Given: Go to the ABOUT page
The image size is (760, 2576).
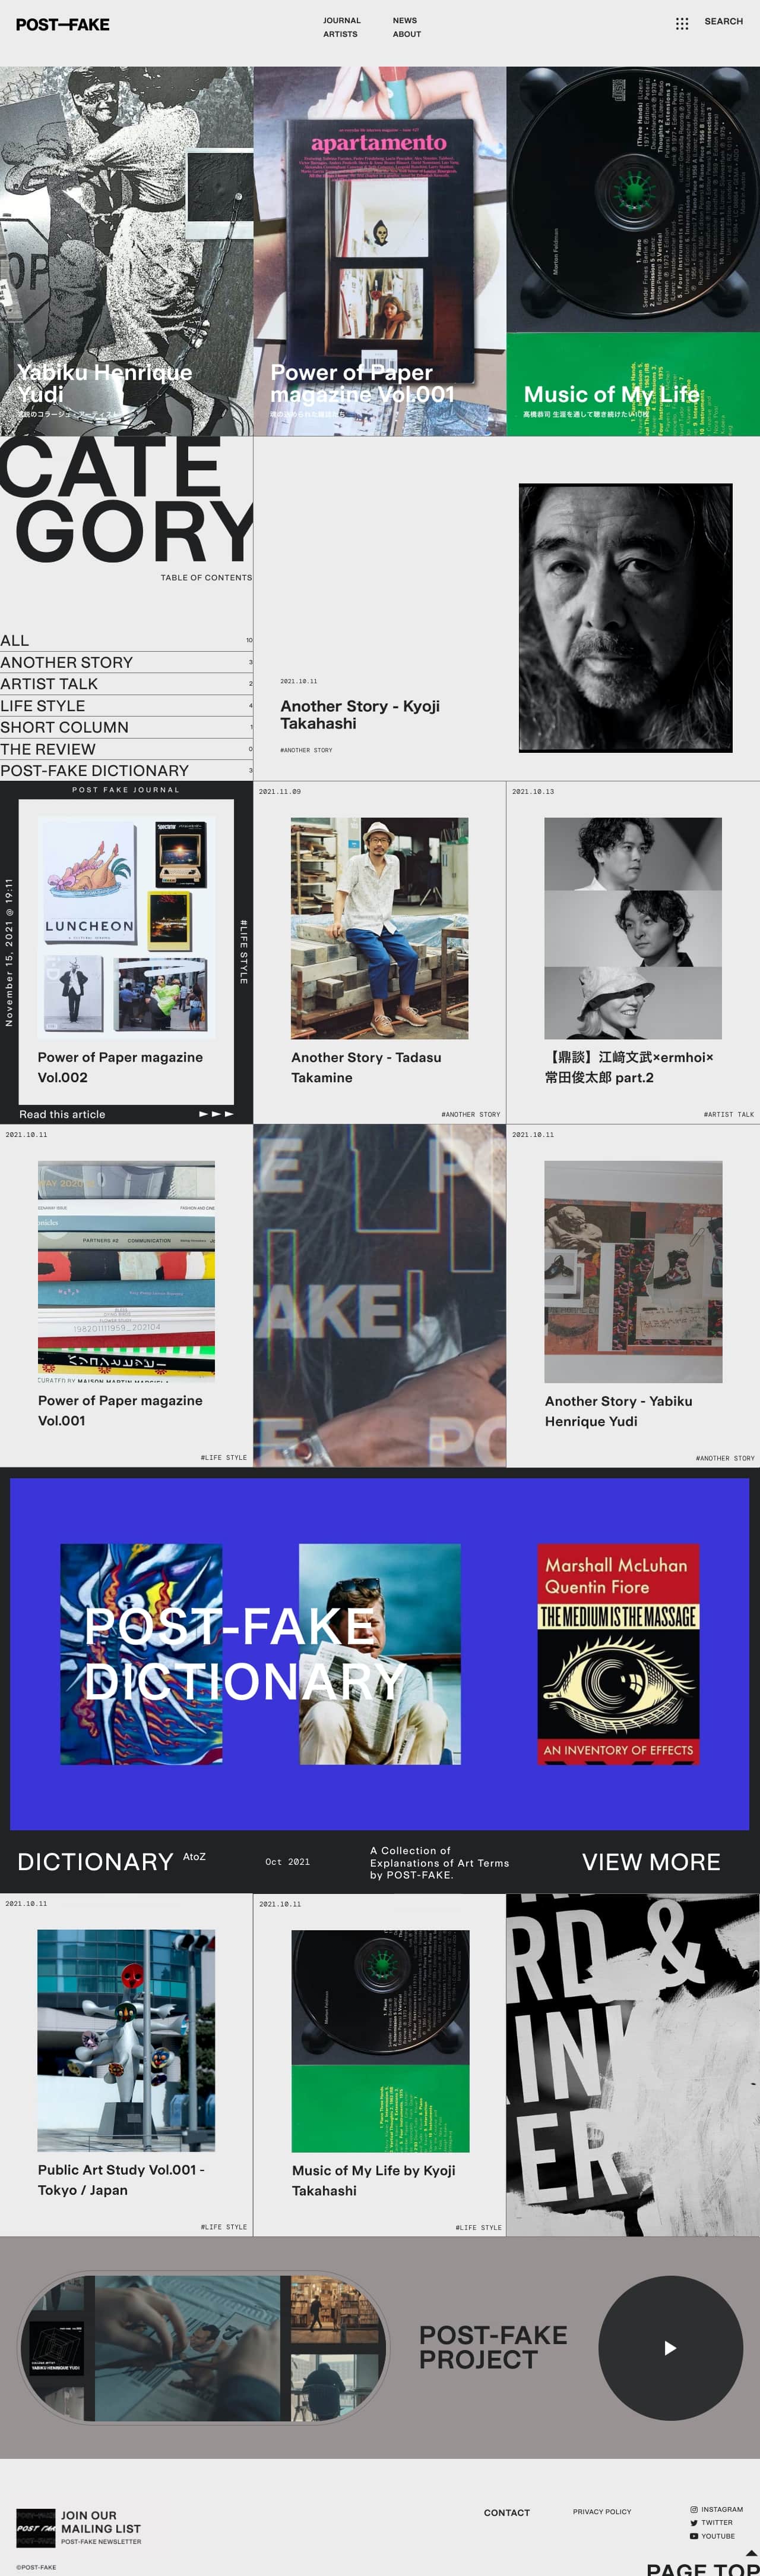Looking at the screenshot, I should pos(407,34).
